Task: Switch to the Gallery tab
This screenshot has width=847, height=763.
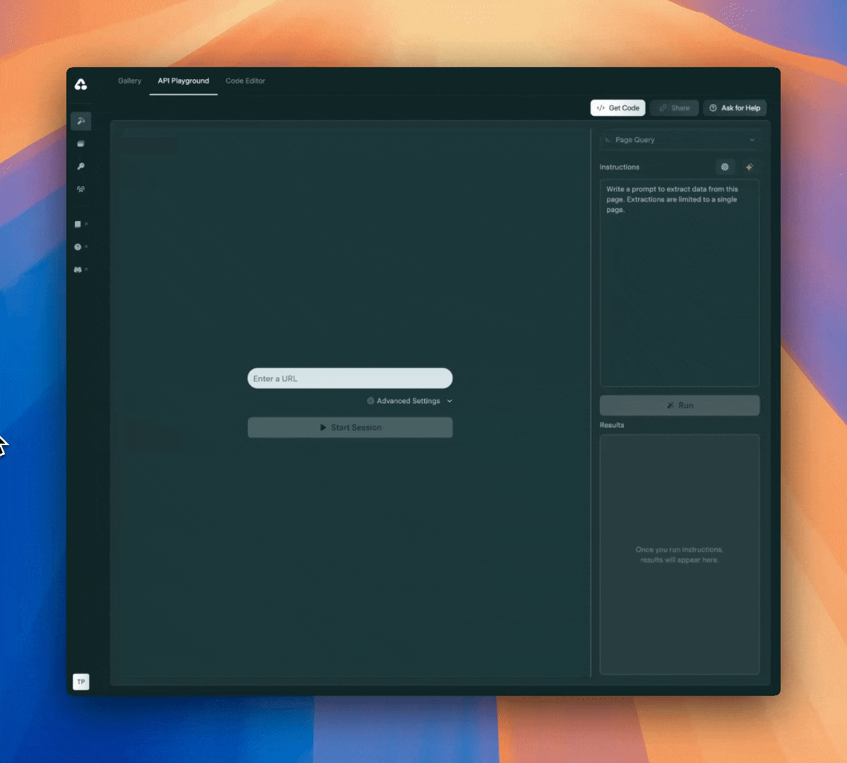Action: point(130,81)
